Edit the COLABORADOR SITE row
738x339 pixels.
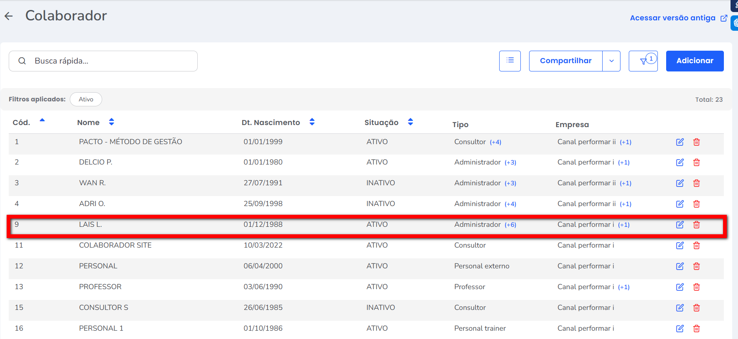point(679,246)
